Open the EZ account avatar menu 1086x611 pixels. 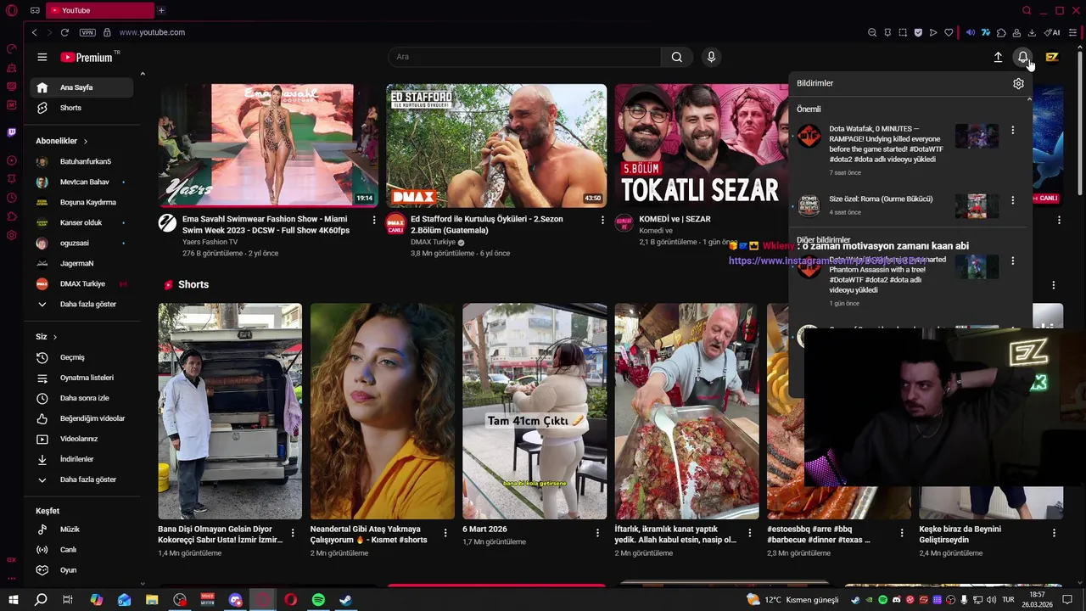click(x=1052, y=57)
